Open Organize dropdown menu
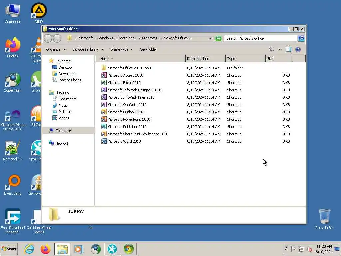Screen dimensions: 341x256 56,49
